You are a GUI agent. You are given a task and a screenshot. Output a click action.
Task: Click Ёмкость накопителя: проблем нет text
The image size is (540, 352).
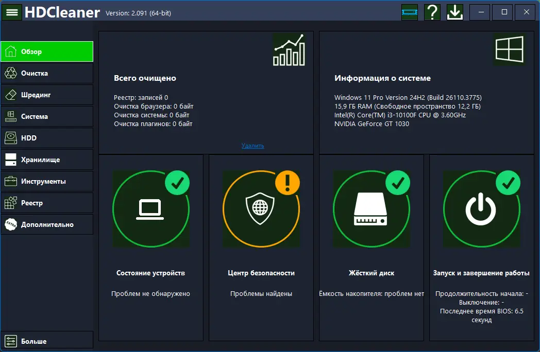[x=371, y=293]
